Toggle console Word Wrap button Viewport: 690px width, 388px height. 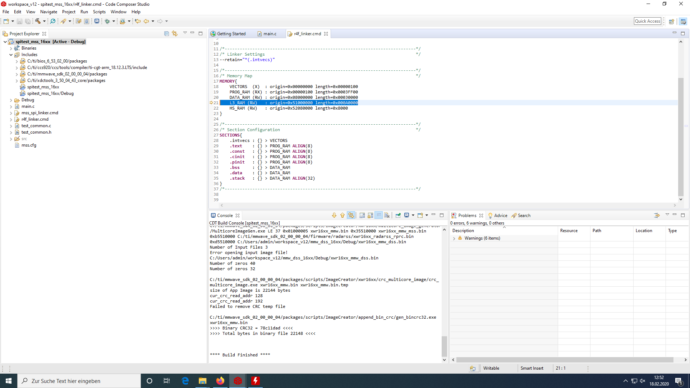pos(379,215)
